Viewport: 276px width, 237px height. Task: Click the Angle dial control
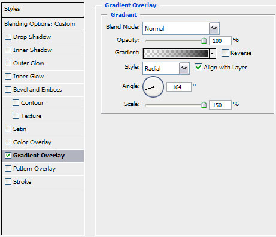[x=153, y=87]
